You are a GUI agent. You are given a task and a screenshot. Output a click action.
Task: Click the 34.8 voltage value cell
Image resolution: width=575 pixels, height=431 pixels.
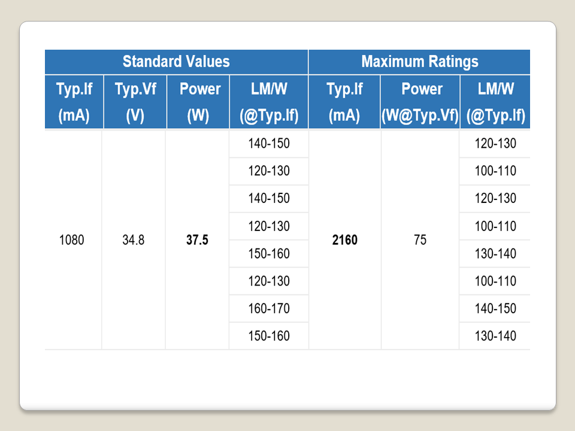point(134,241)
